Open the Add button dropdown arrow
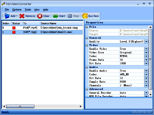154x115 pixels. click(x=17, y=16)
